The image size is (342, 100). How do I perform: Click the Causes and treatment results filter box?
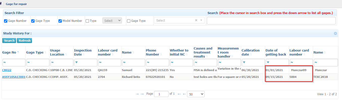205,63
